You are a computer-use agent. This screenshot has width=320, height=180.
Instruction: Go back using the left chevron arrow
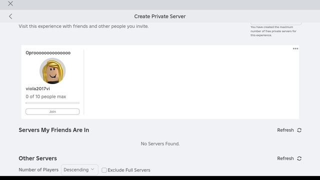click(x=10, y=16)
